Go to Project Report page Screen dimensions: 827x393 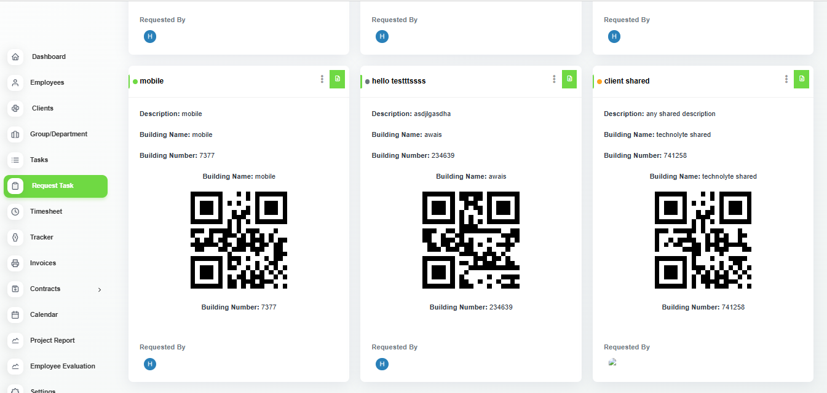(52, 340)
